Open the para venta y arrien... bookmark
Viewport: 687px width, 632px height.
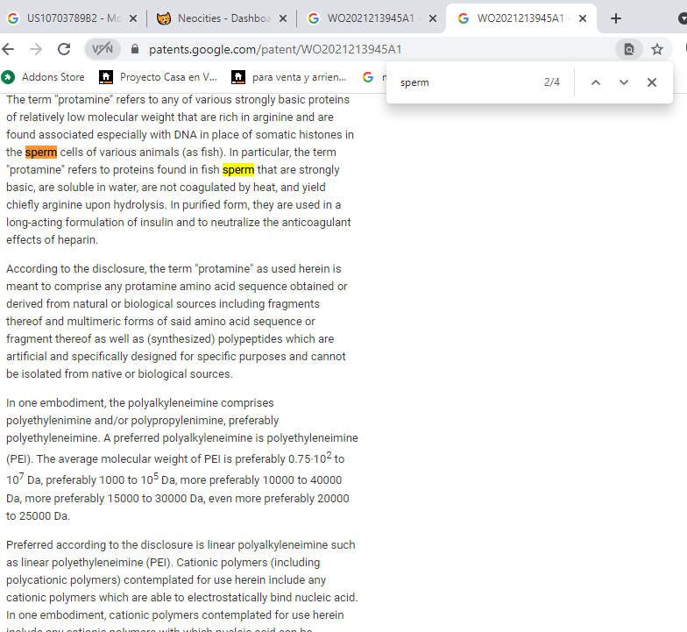click(x=290, y=77)
